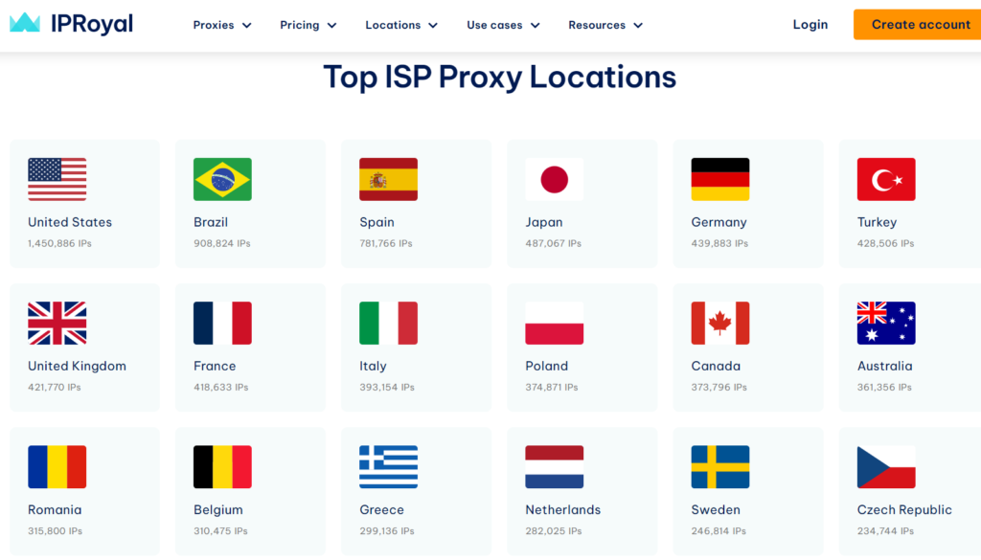Open the Pricing navigation item

[x=300, y=25]
